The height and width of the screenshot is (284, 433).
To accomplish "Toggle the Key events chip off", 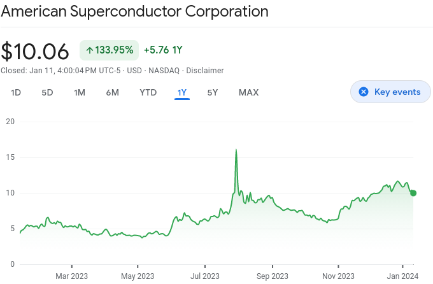I will 390,92.
